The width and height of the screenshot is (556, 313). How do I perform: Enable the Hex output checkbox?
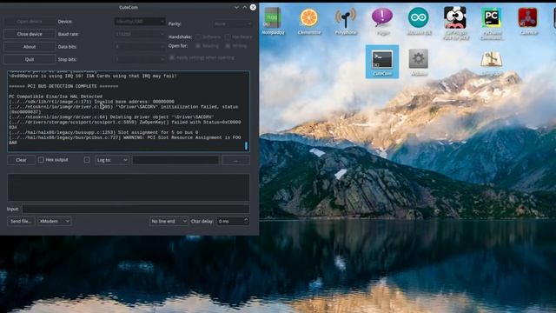(x=41, y=160)
